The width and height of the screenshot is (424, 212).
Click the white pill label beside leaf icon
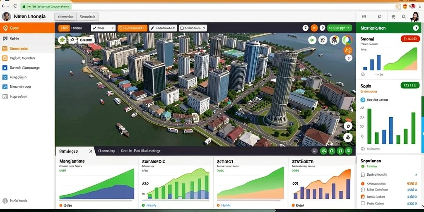[x=86, y=40]
